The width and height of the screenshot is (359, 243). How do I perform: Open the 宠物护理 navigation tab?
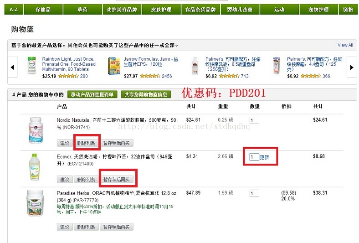319,10
